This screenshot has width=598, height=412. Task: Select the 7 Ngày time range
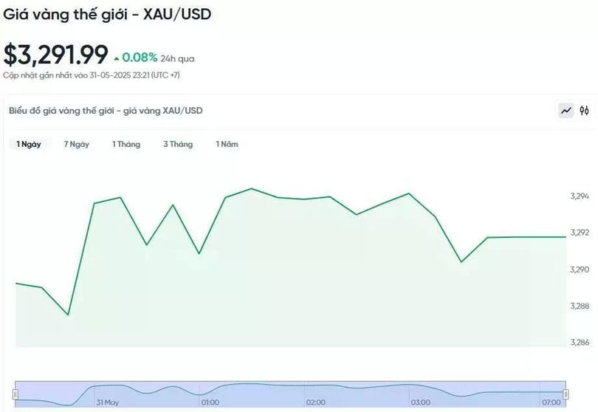76,144
